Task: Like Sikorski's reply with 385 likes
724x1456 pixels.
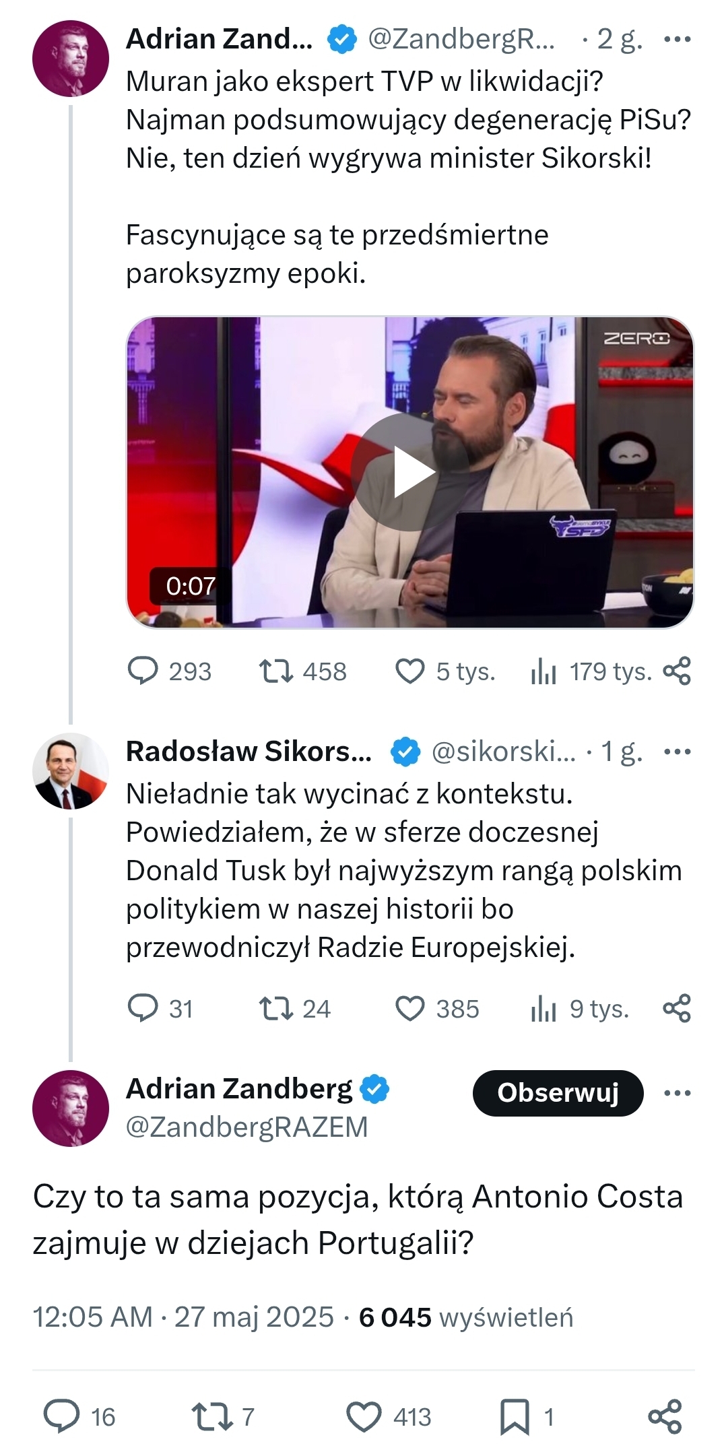Action: click(x=409, y=1009)
